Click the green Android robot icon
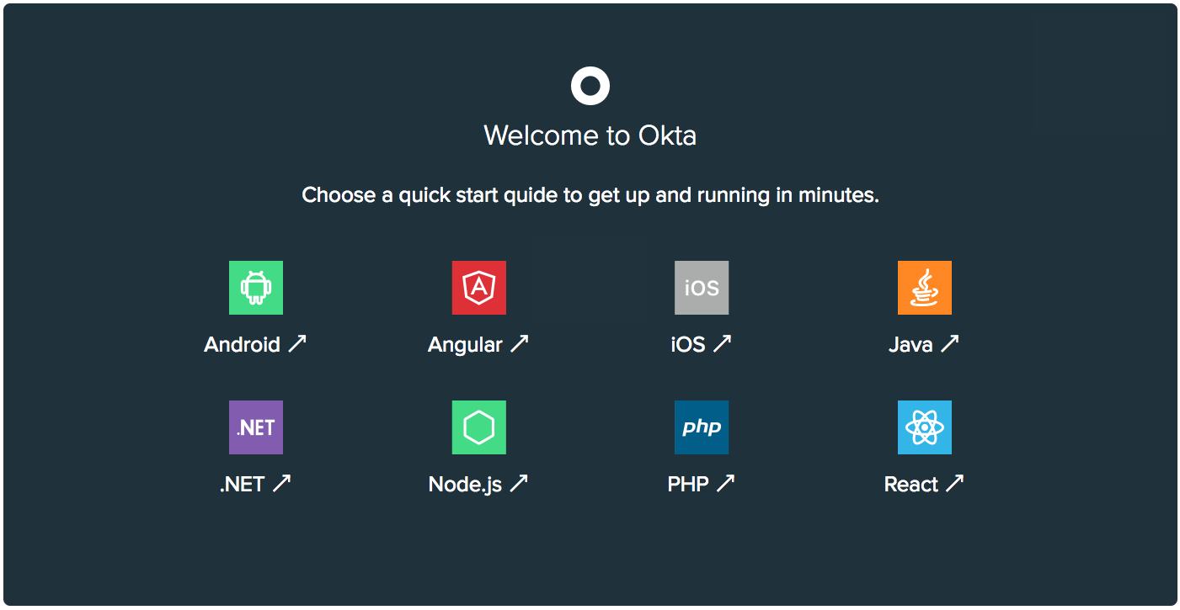 pos(256,288)
